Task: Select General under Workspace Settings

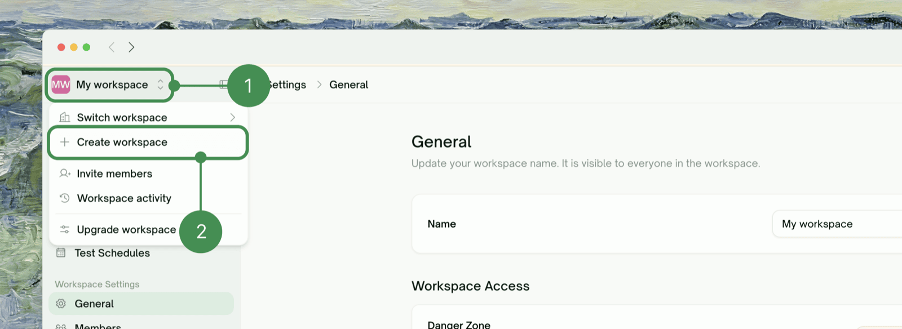Action: point(141,304)
